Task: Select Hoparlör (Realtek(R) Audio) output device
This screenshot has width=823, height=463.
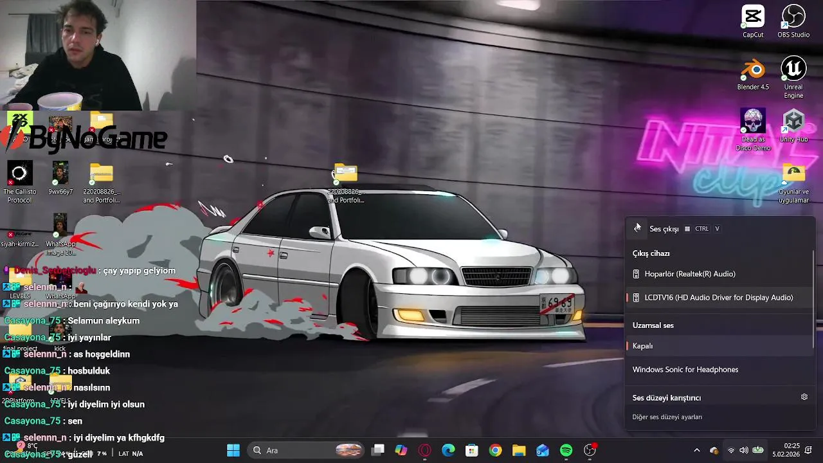Action: click(x=719, y=274)
